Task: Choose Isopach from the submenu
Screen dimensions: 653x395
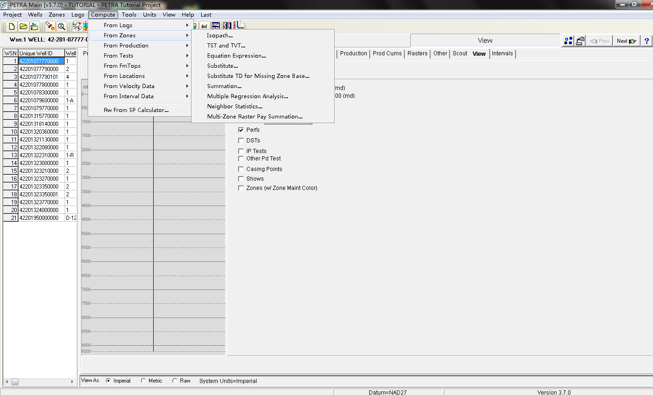Action: [263, 35]
